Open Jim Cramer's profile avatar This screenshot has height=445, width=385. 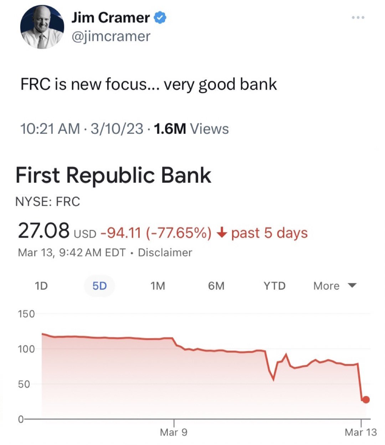[x=42, y=27]
